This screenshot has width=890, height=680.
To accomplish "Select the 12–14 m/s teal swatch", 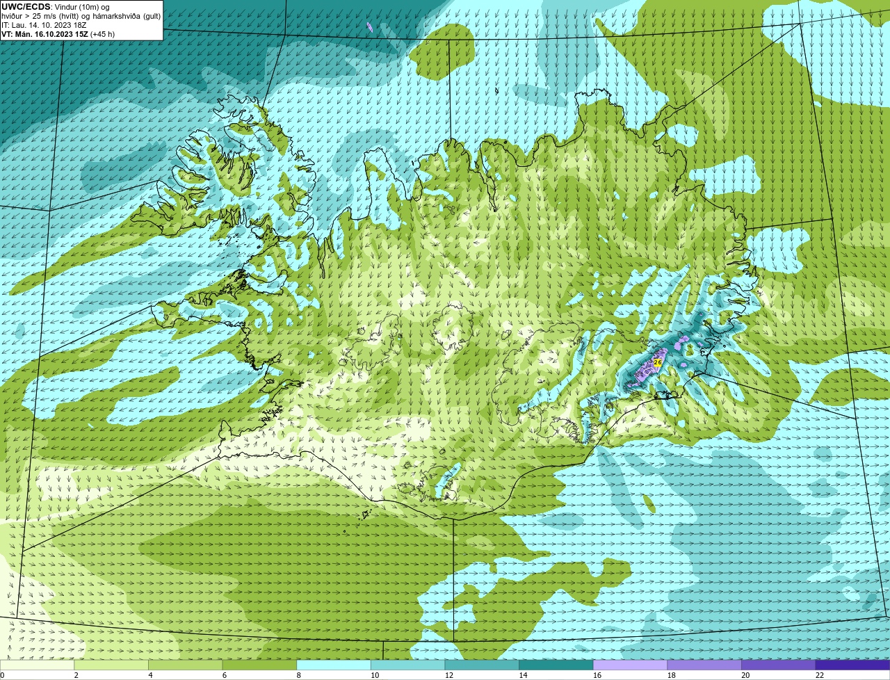I will pos(482,665).
